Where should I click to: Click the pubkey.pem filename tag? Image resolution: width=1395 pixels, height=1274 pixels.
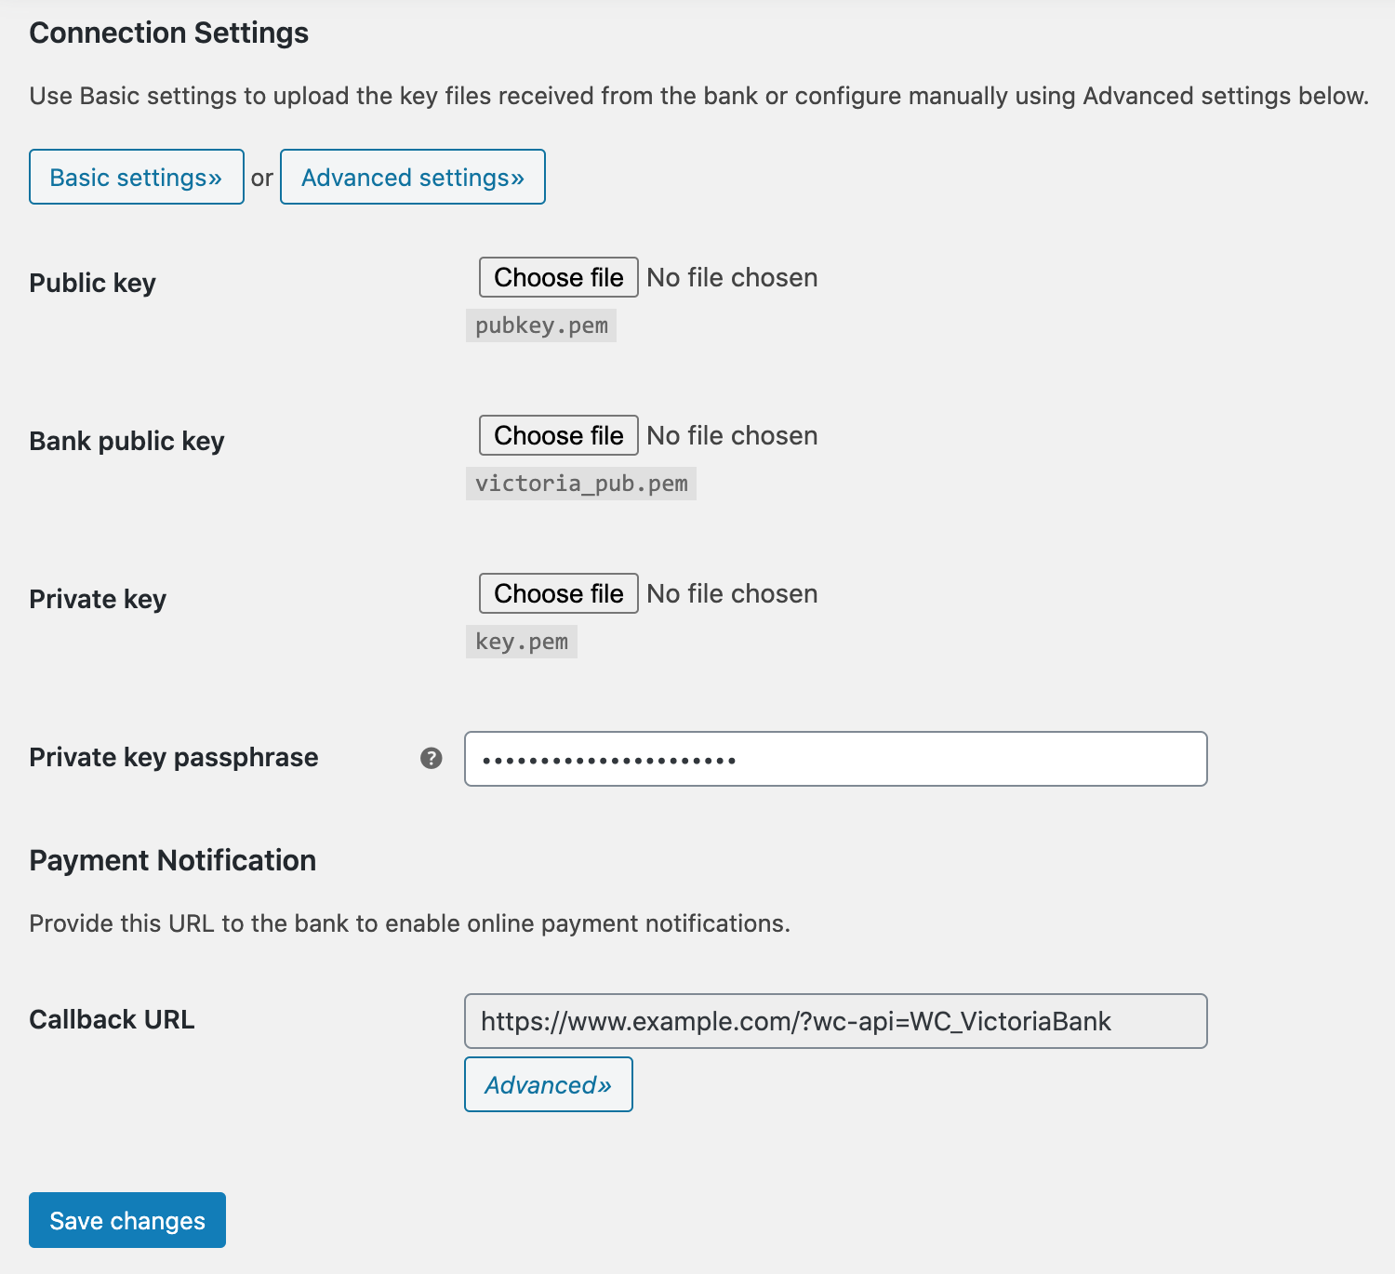[541, 325]
